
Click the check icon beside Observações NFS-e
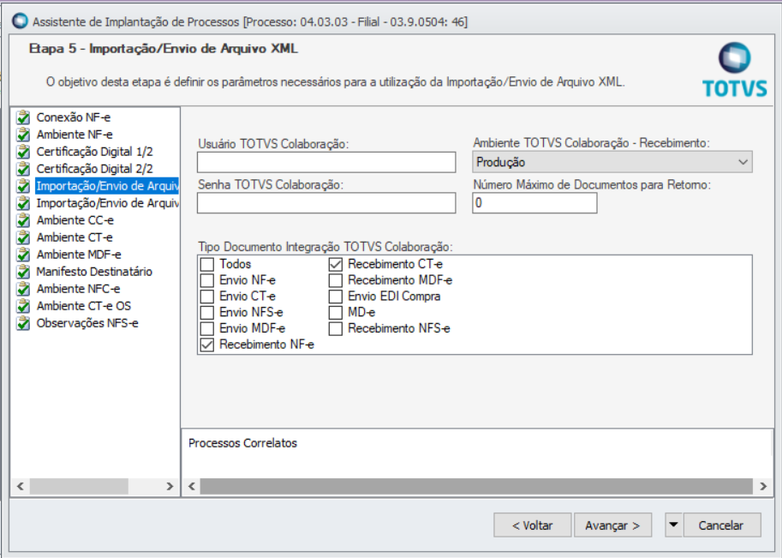tap(23, 323)
